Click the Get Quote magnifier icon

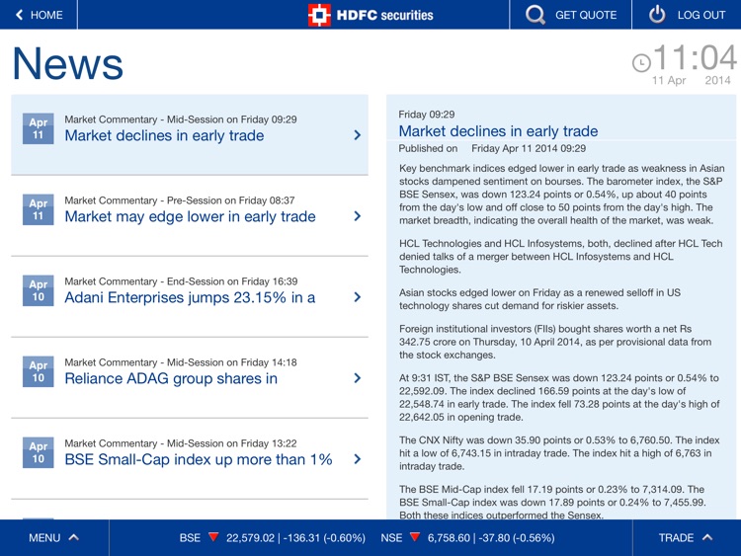(x=535, y=15)
